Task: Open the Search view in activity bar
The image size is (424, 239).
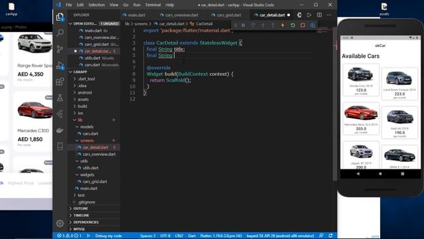Action: [60, 33]
